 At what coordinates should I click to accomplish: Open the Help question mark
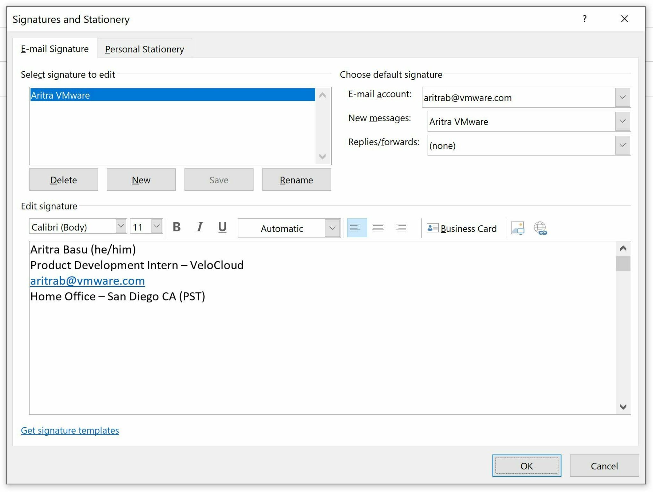pos(584,19)
